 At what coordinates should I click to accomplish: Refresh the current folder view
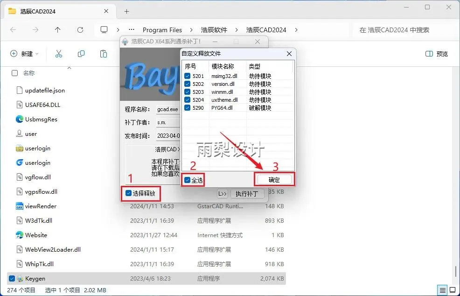tap(80, 30)
